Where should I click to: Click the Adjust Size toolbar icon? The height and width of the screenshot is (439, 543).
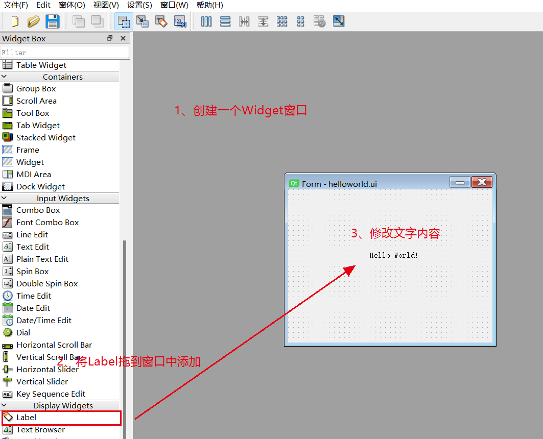pyautogui.click(x=339, y=21)
